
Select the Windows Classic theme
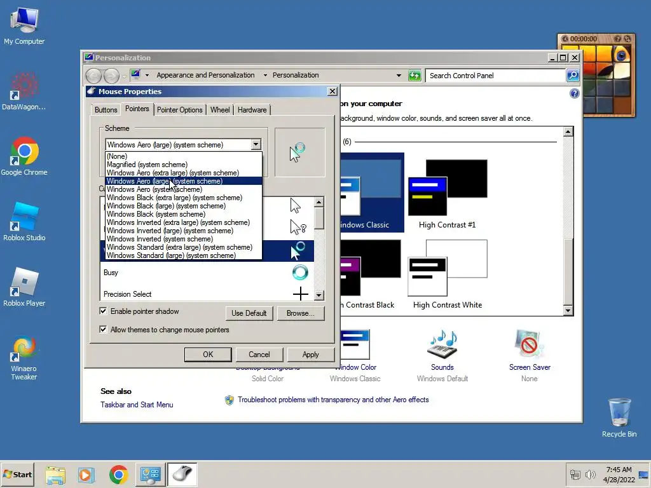click(371, 193)
